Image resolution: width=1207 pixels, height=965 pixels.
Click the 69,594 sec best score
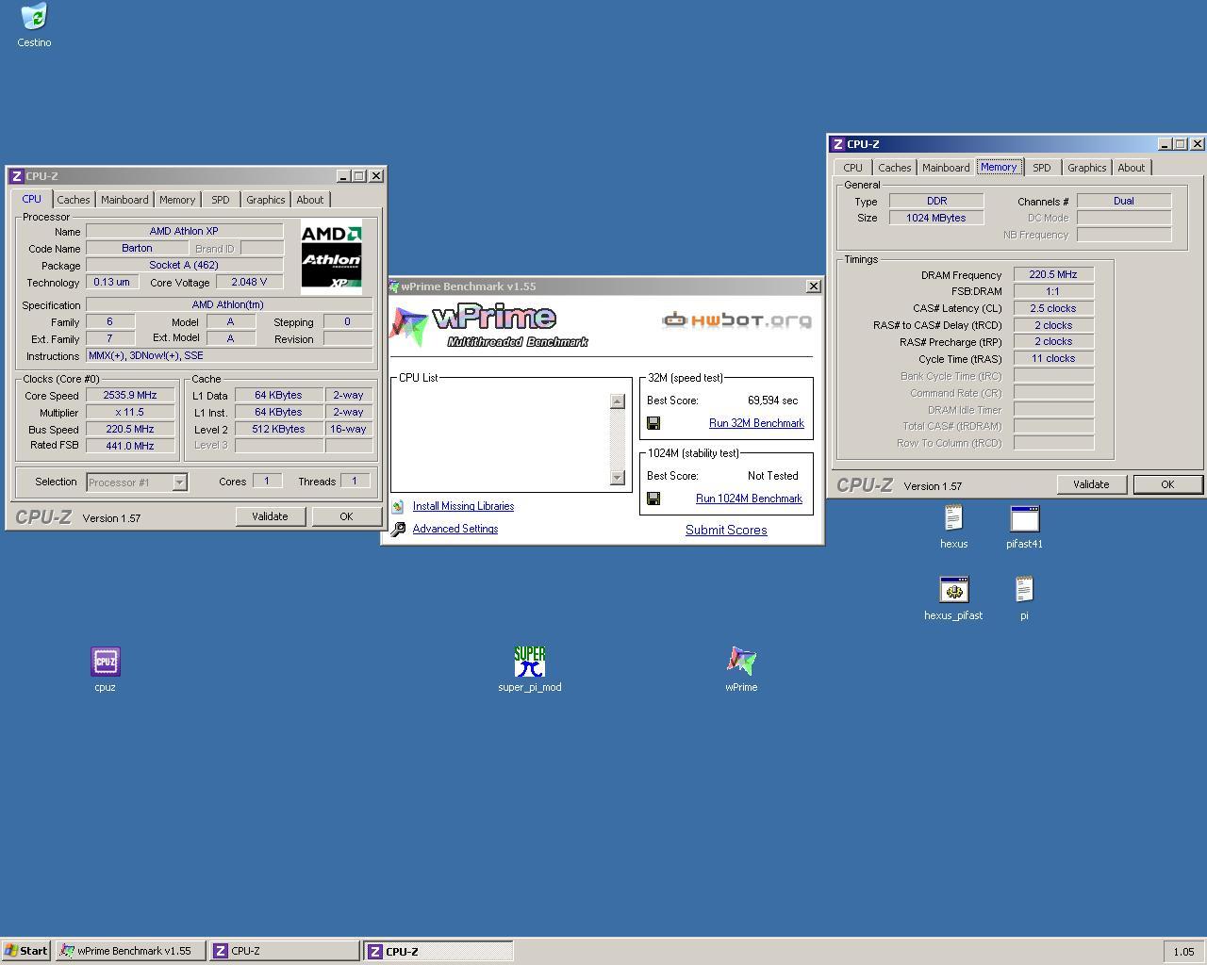[772, 401]
